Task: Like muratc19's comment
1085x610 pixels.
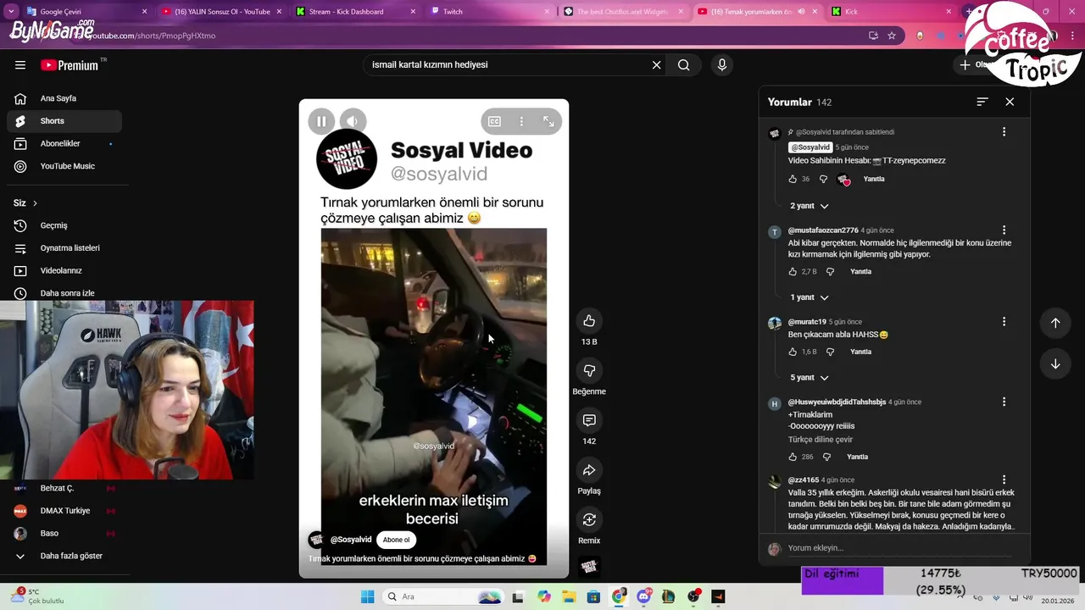Action: (793, 352)
